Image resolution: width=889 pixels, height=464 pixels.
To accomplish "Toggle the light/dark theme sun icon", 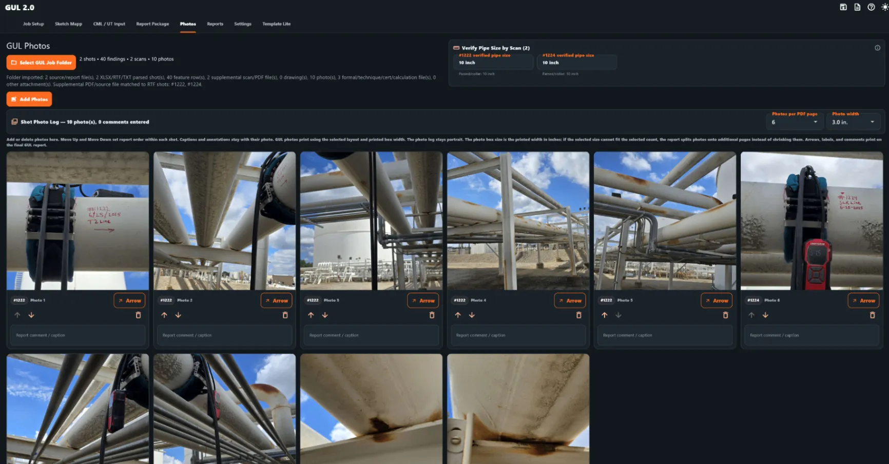I will (x=885, y=7).
